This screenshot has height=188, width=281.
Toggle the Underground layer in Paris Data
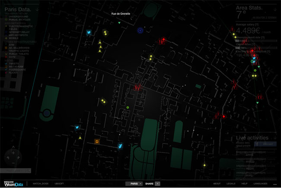tap(17, 16)
